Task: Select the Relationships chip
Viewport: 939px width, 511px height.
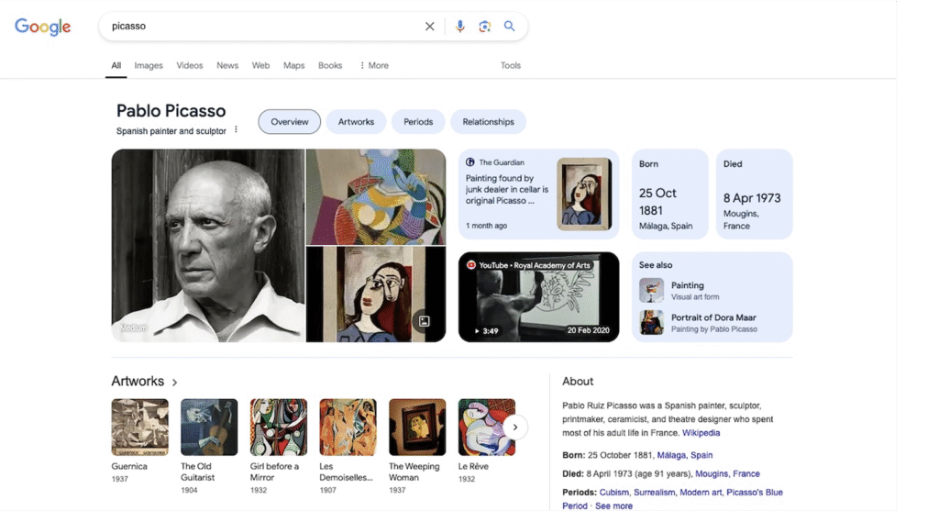Action: tap(488, 122)
